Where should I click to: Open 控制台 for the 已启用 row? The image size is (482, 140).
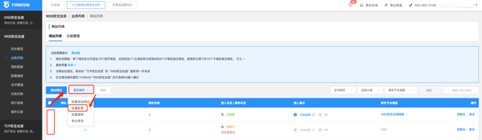(461, 114)
